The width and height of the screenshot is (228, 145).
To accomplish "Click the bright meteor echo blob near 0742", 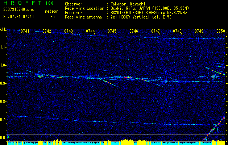I will pyautogui.click(x=39, y=76).
